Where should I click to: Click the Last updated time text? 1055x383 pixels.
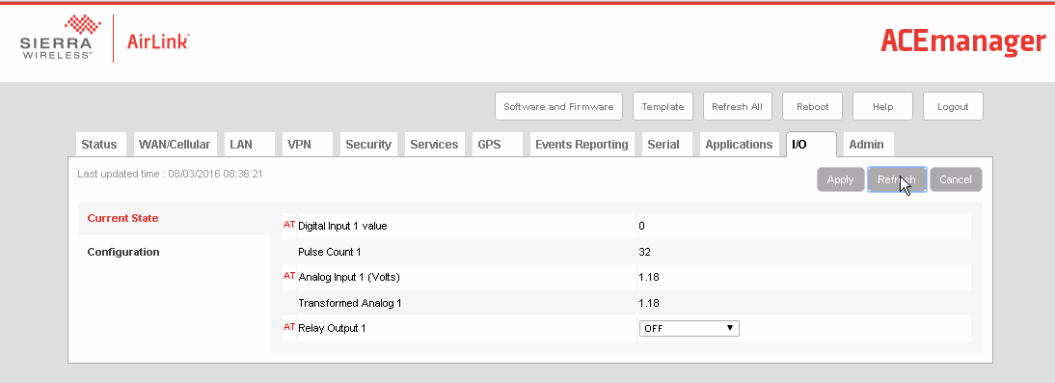pos(170,174)
